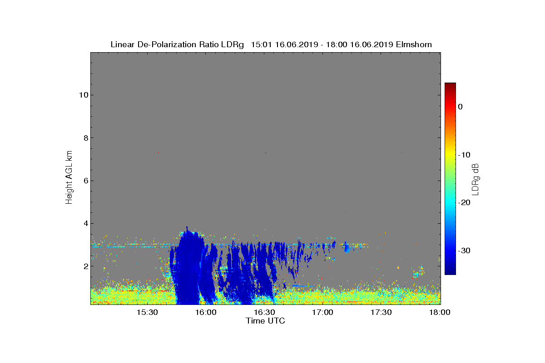Click the plot title 'Linear De-Polarization Ratio LDRg'
The image size is (545, 363).
(178, 44)
